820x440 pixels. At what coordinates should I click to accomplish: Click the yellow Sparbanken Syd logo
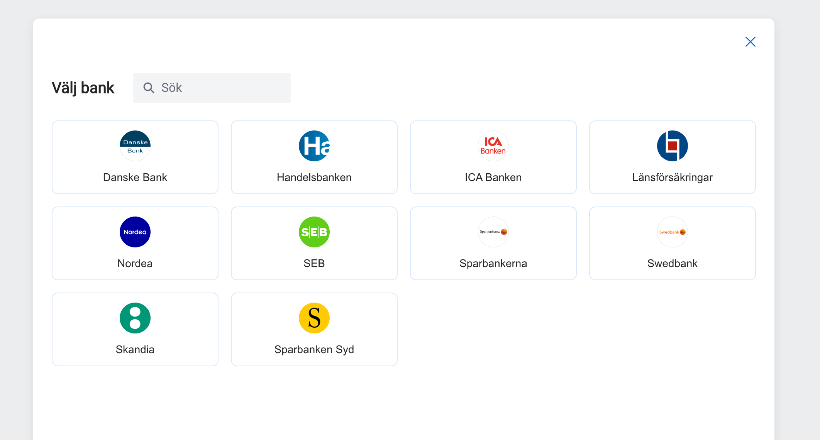click(314, 318)
